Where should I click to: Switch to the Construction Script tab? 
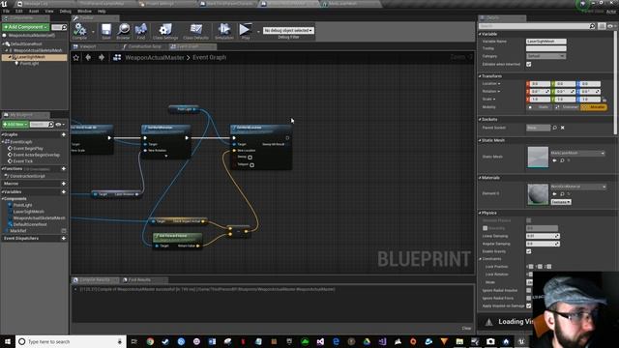(x=145, y=46)
